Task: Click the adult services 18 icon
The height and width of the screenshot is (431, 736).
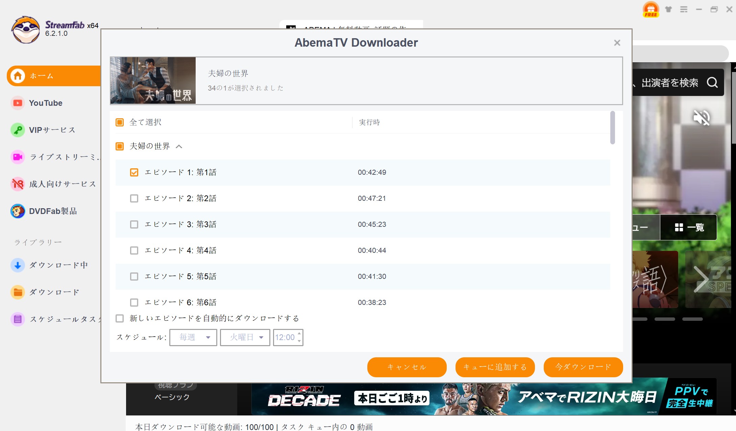Action: point(18,184)
